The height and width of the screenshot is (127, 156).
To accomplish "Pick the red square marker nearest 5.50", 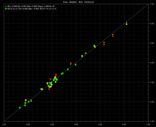I will click(113, 36).
